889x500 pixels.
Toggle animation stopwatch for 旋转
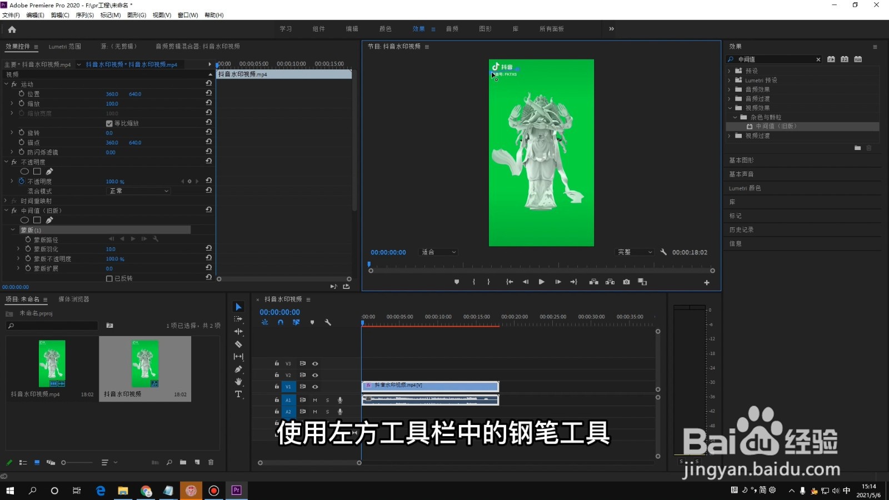pos(22,133)
